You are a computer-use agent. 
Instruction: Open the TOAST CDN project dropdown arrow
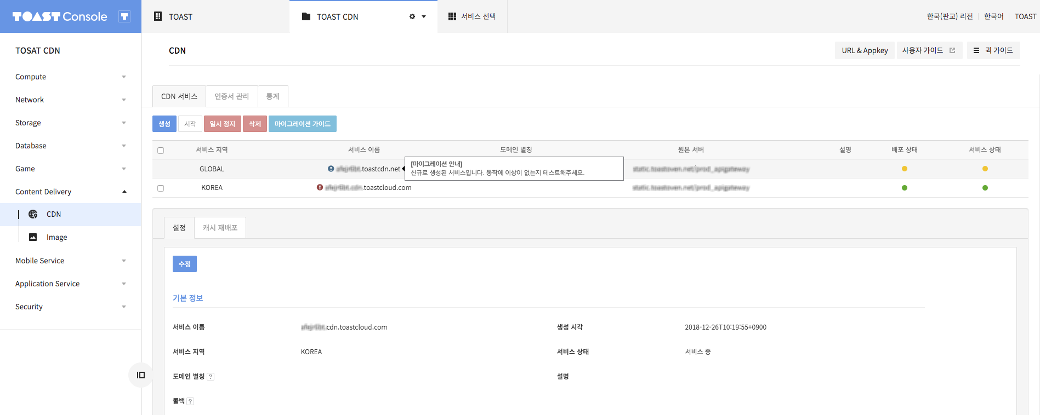pos(424,17)
